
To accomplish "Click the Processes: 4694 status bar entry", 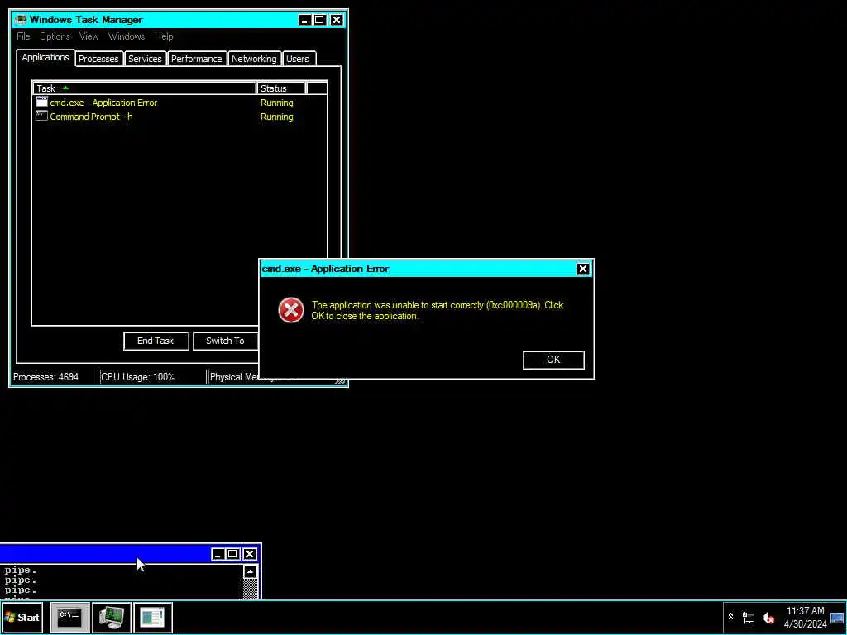I will 55,377.
